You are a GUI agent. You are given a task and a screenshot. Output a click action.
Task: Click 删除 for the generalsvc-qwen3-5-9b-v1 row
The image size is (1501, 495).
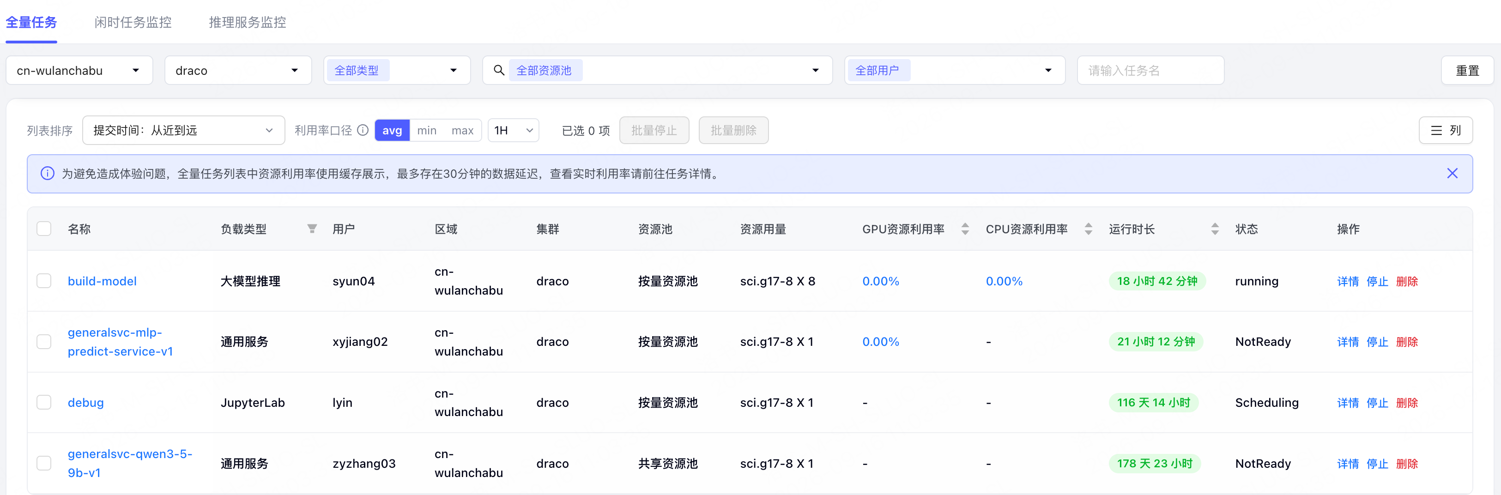[1407, 464]
